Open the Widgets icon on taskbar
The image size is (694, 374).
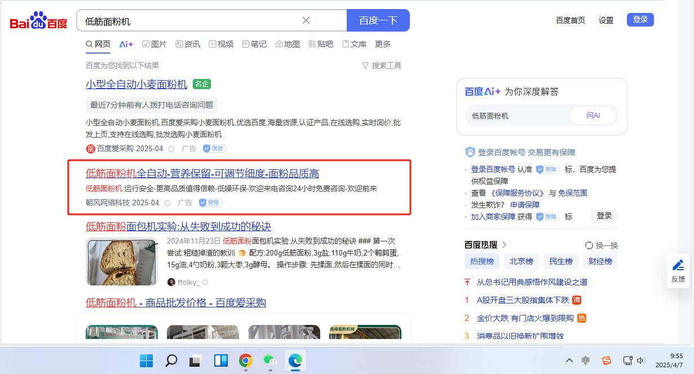220,360
